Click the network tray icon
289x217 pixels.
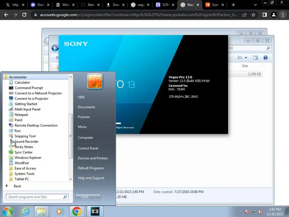pyautogui.click(x=254, y=212)
